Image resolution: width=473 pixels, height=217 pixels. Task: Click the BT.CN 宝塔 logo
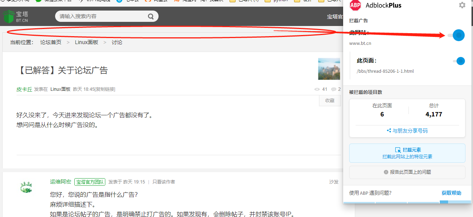point(15,17)
